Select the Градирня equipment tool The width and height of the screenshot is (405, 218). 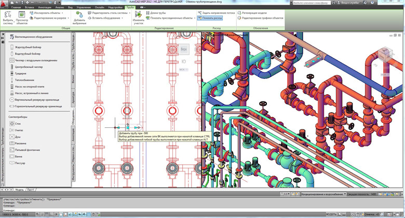click(18, 74)
